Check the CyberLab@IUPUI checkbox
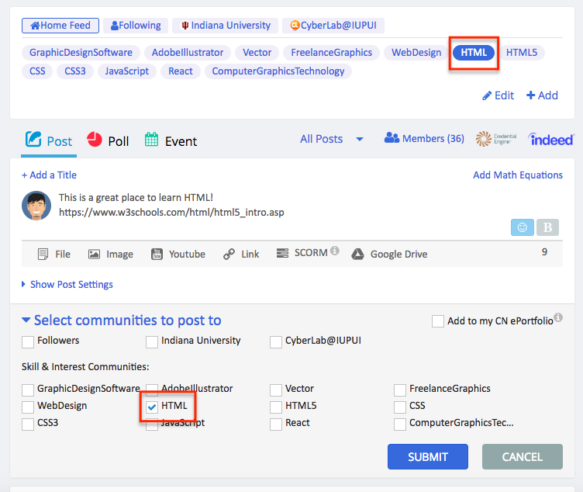 click(x=275, y=342)
